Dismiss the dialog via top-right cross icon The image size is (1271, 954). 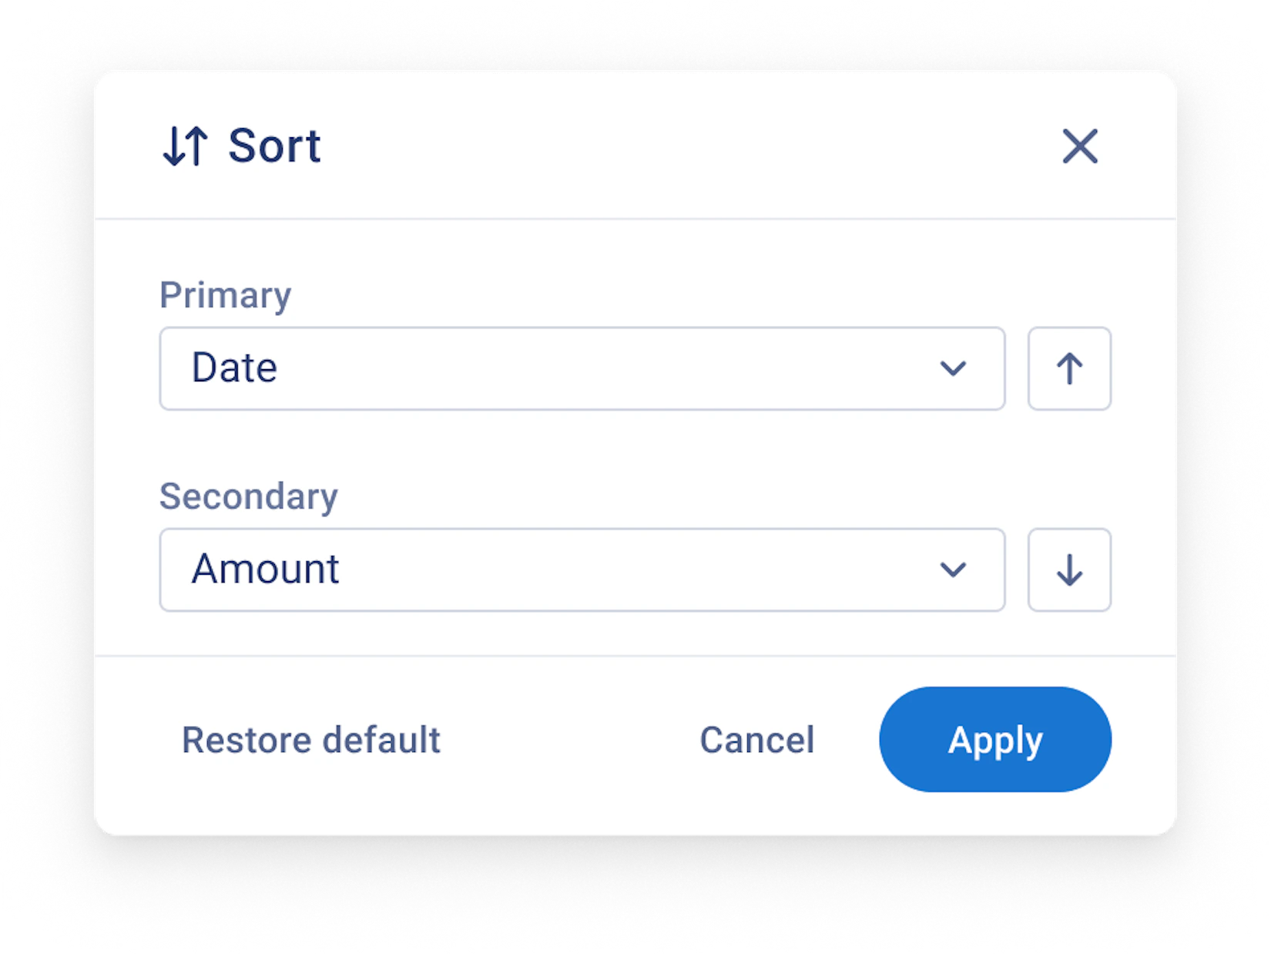pos(1079,146)
